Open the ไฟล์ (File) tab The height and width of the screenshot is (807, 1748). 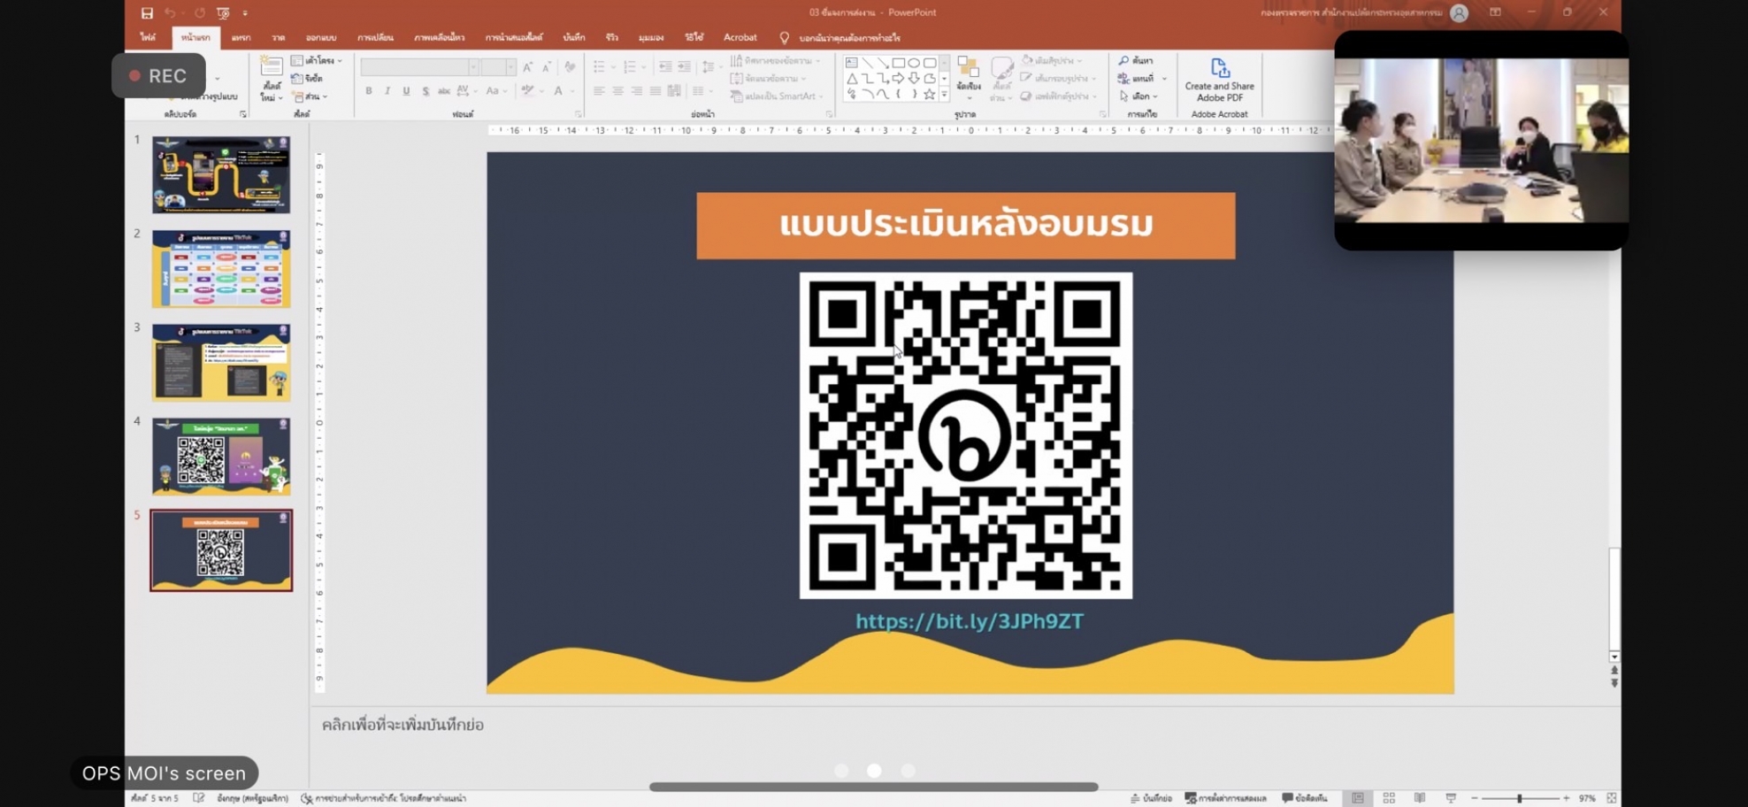pyautogui.click(x=148, y=37)
